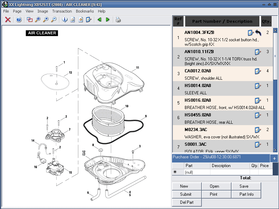Click the (null) Part cell in purchase order
Image resolution: width=279 pixels, height=209 pixels.
pos(197,172)
